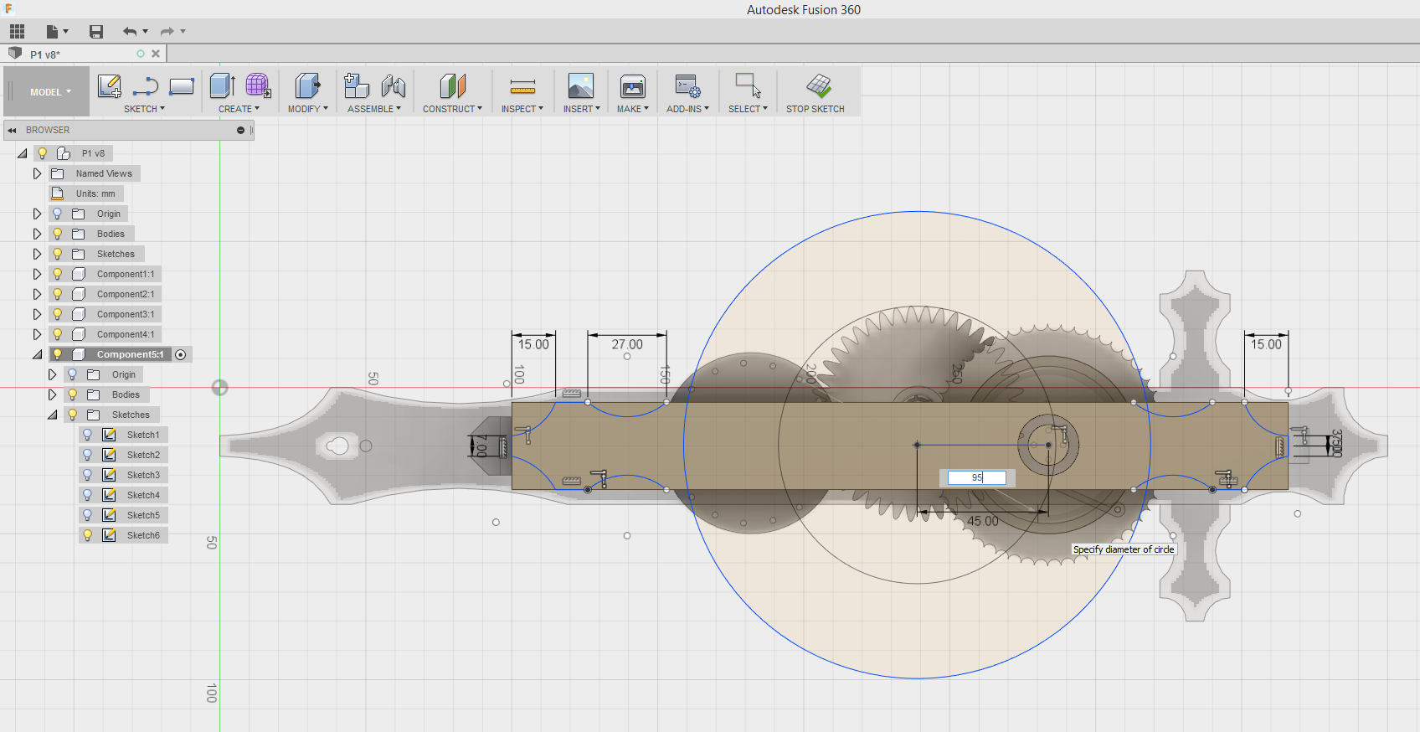Toggle visibility of Component5 Origin folder
Viewport: 1420px width, 732px height.
click(x=73, y=374)
